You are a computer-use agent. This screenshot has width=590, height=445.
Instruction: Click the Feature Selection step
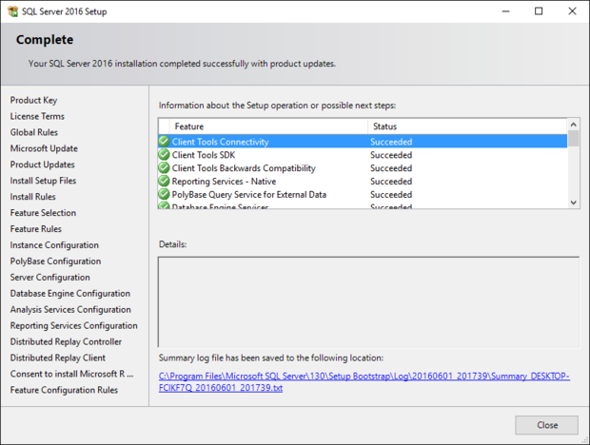coord(43,213)
